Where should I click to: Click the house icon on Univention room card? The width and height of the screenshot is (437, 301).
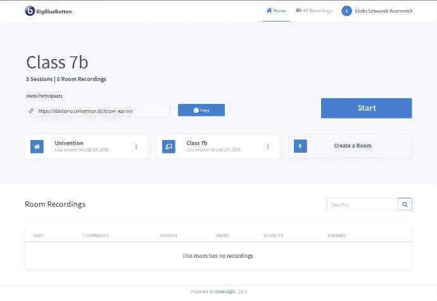[37, 146]
